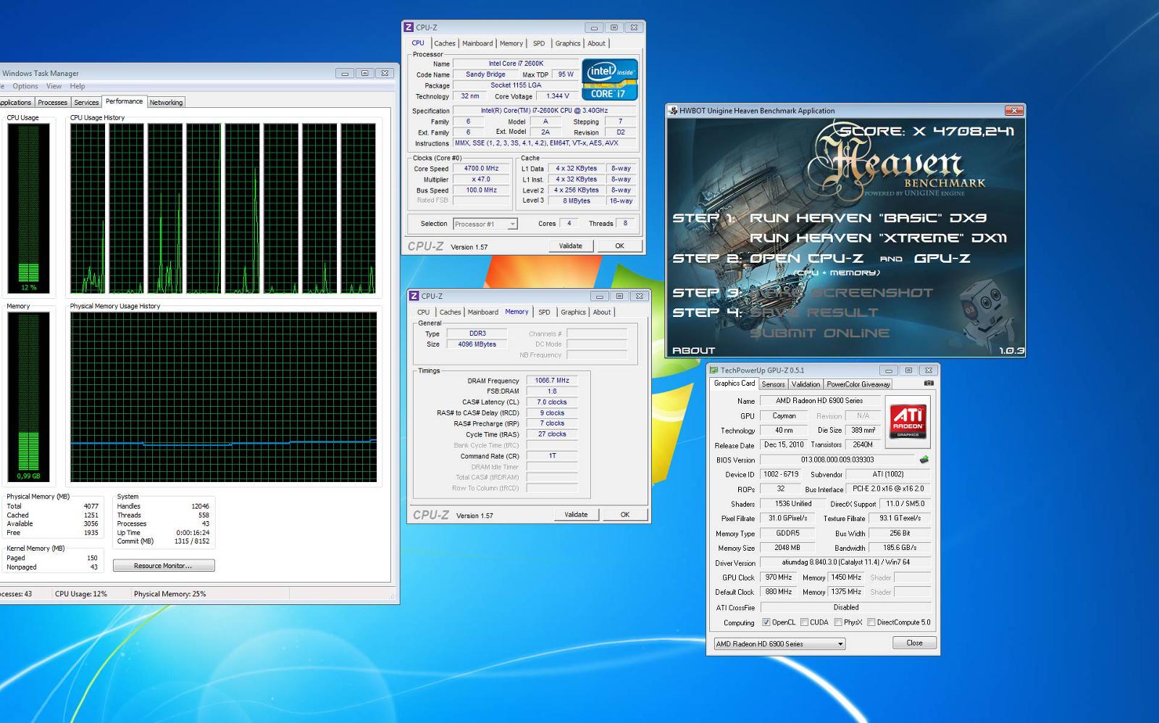The image size is (1159, 723).
Task: Close the Memory CPU-Z window
Action: point(639,296)
